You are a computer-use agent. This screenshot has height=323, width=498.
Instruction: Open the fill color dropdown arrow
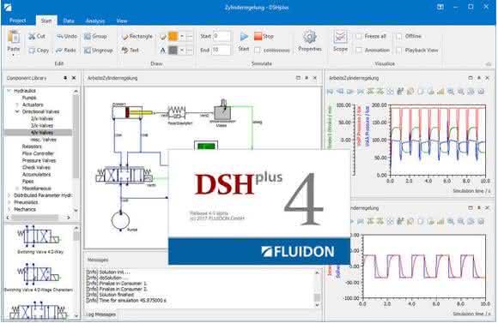[x=182, y=37]
